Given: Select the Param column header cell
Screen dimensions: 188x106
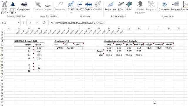Looking at the screenshot, I should tap(29, 44).
